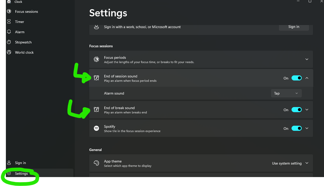Click the Focus sessions section heading
The height and width of the screenshot is (186, 324).
pos(101,46)
